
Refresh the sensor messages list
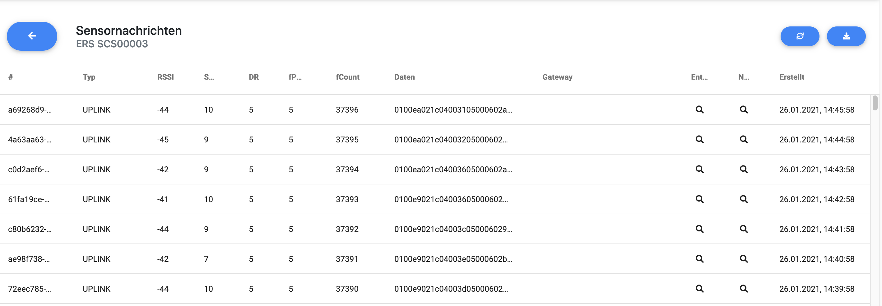click(800, 36)
